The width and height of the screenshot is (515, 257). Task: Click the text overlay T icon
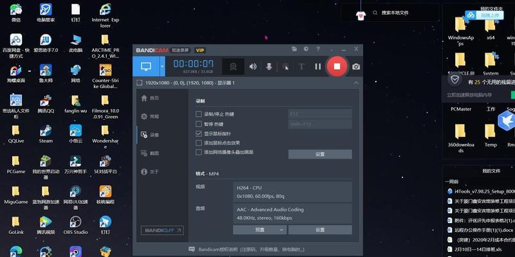[301, 67]
